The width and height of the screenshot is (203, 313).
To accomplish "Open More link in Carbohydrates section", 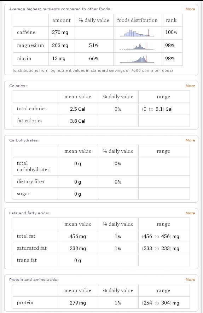I will (190, 140).
